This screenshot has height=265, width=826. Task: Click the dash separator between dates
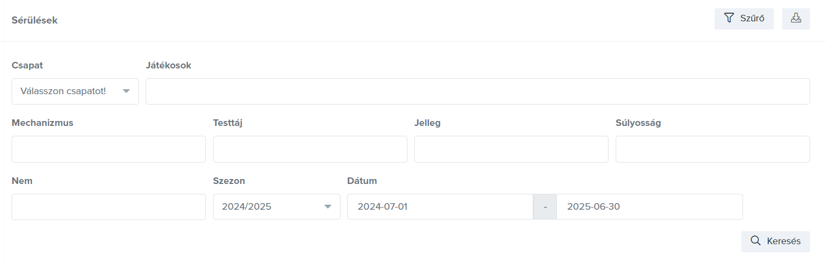pyautogui.click(x=545, y=207)
